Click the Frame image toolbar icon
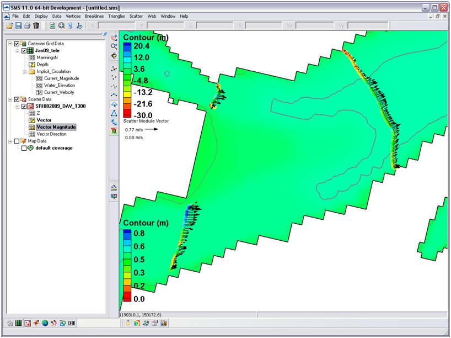Screen dimensions: 451x338 pyautogui.click(x=62, y=25)
